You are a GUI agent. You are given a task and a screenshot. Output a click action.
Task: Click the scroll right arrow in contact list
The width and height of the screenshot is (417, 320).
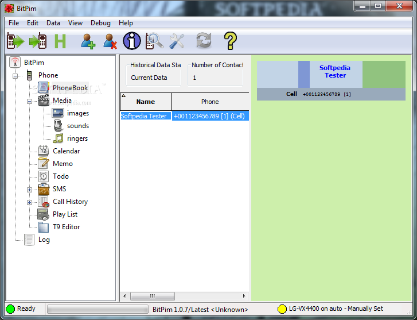[x=244, y=296]
